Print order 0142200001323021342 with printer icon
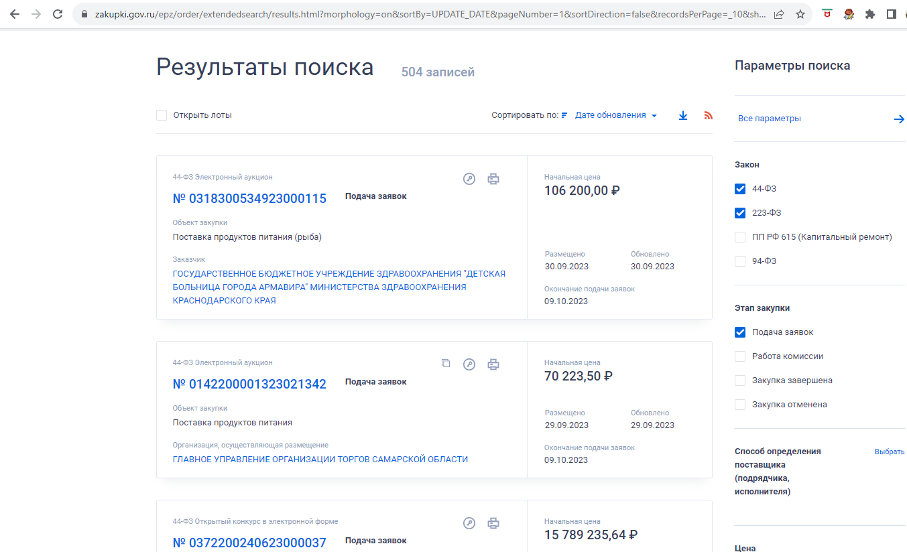The image size is (907, 552). pos(493,364)
